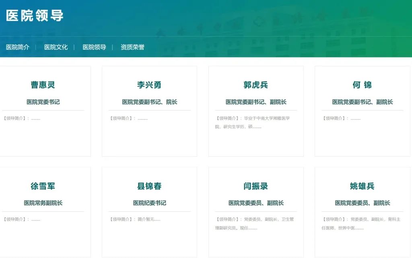
Task: Click the 医院领导 page heading
Action: pos(35,16)
